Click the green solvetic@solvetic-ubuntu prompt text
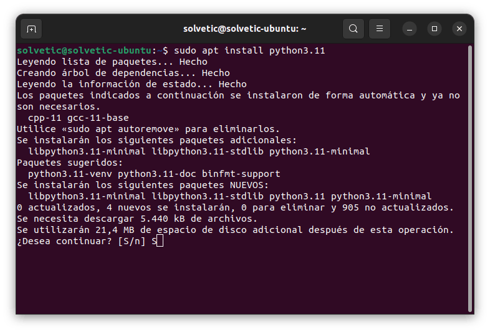 84,50
